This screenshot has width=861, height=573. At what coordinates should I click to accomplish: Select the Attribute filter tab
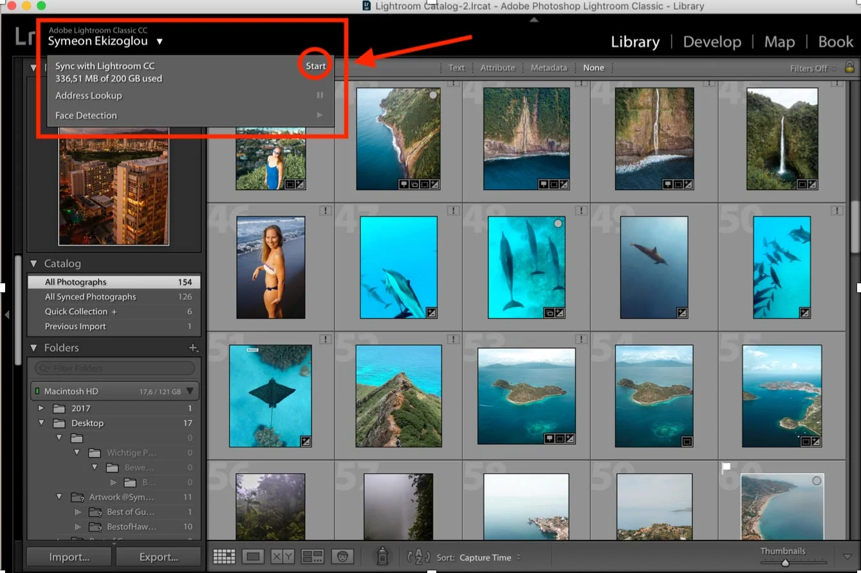pos(497,68)
